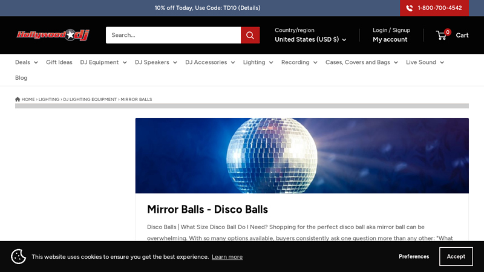Open the Blog menu item
The image size is (484, 272).
(21, 78)
